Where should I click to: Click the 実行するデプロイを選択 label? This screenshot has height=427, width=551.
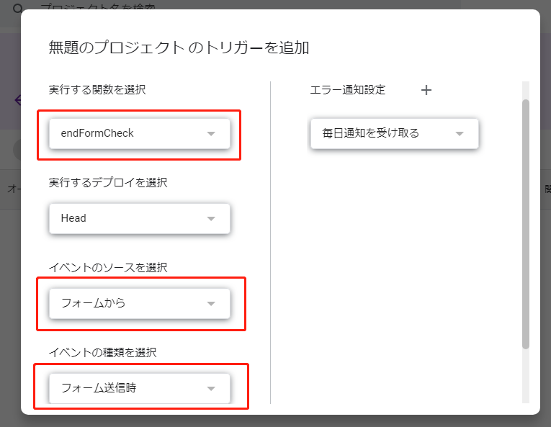108,183
